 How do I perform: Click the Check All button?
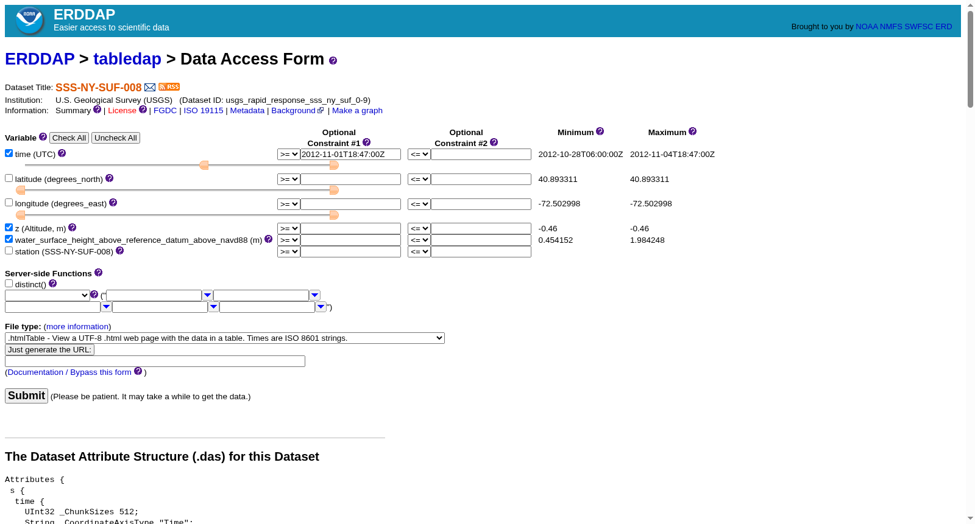click(x=69, y=138)
